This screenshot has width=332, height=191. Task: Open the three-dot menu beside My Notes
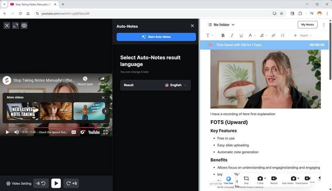[x=324, y=25]
